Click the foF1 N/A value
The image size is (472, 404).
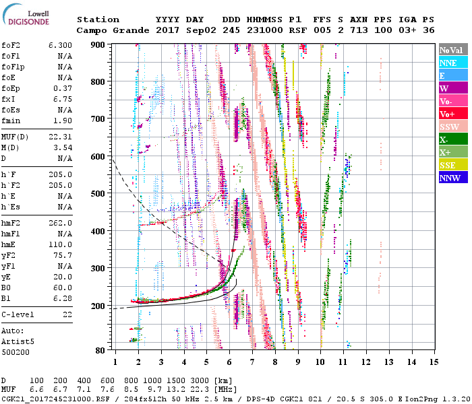pyautogui.click(x=65, y=56)
